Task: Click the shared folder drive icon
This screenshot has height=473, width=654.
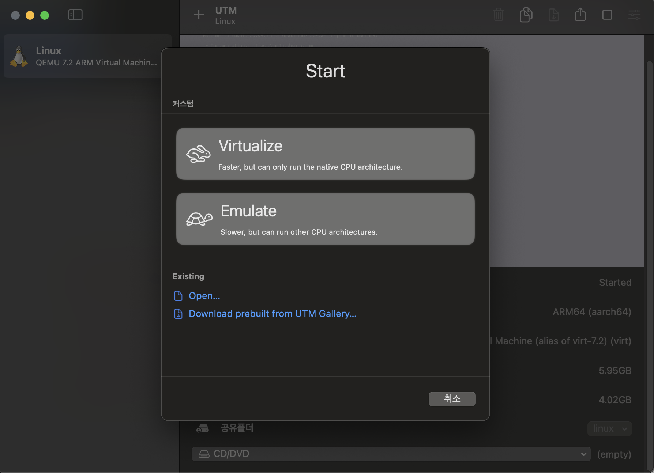Action: [203, 428]
